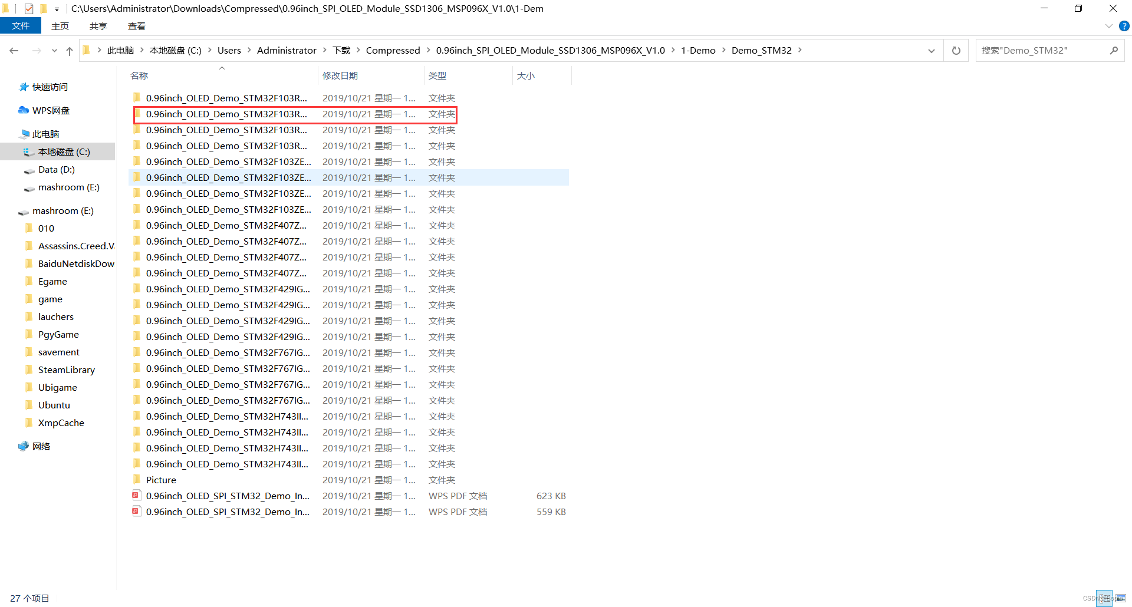Select XmpCache folder in sidebar
This screenshot has height=607, width=1132.
pos(61,423)
